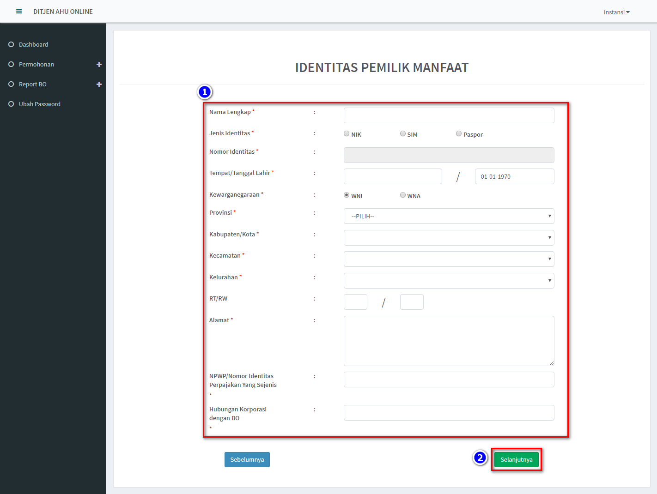Click the hamburger menu icon
This screenshot has width=657, height=494.
point(19,12)
